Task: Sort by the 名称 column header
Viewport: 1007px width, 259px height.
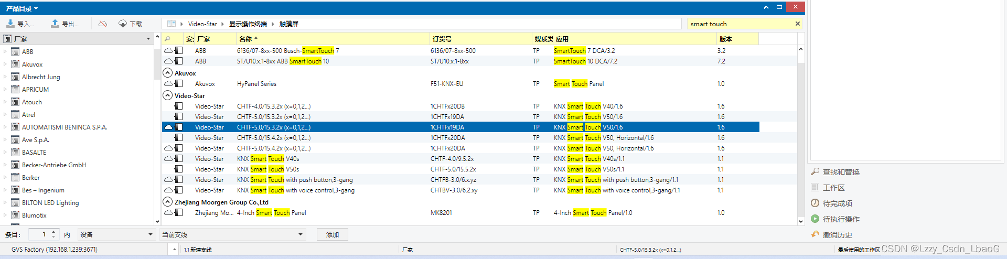Action: point(333,39)
